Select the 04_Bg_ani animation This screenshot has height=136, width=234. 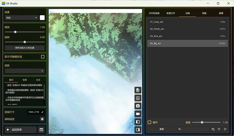(x=188, y=43)
